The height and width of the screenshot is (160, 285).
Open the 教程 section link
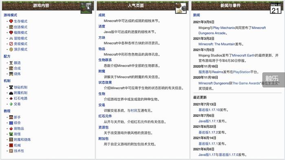click(x=7, y=111)
